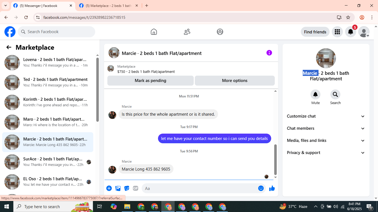
Task: Open Task View on taskbar
Action: click(100, 206)
